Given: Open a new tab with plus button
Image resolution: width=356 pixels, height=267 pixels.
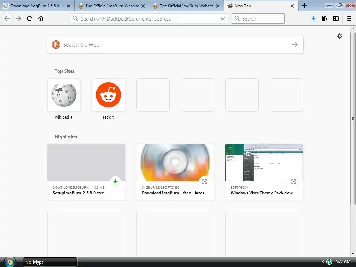Looking at the screenshot, I should tap(304, 6).
